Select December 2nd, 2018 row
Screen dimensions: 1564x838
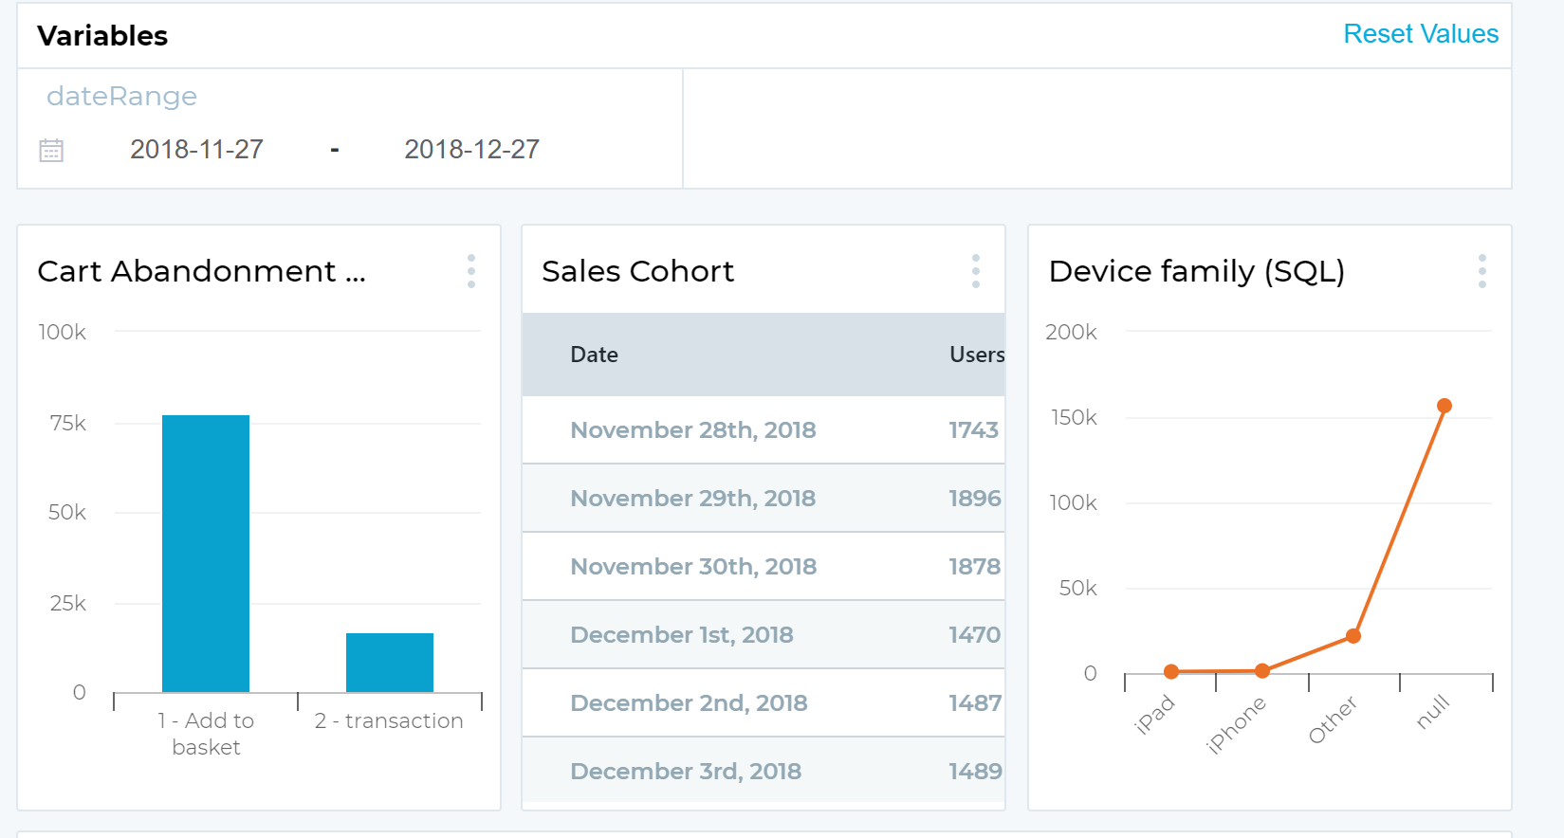[x=689, y=703]
